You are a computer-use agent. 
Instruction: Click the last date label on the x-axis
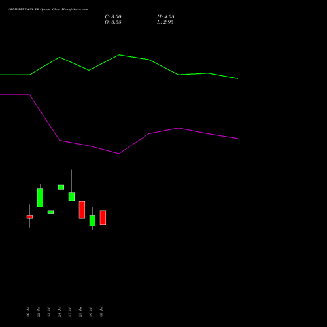(101, 311)
